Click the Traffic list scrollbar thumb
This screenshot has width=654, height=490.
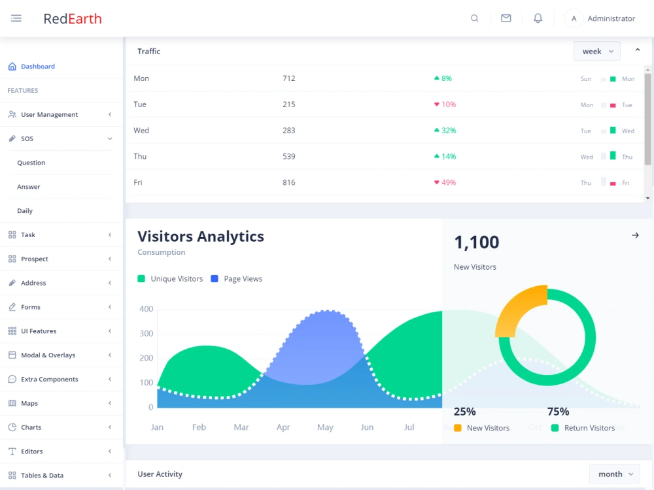(647, 119)
